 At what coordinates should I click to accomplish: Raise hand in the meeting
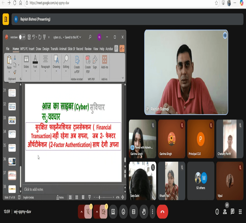[x=144, y=212]
